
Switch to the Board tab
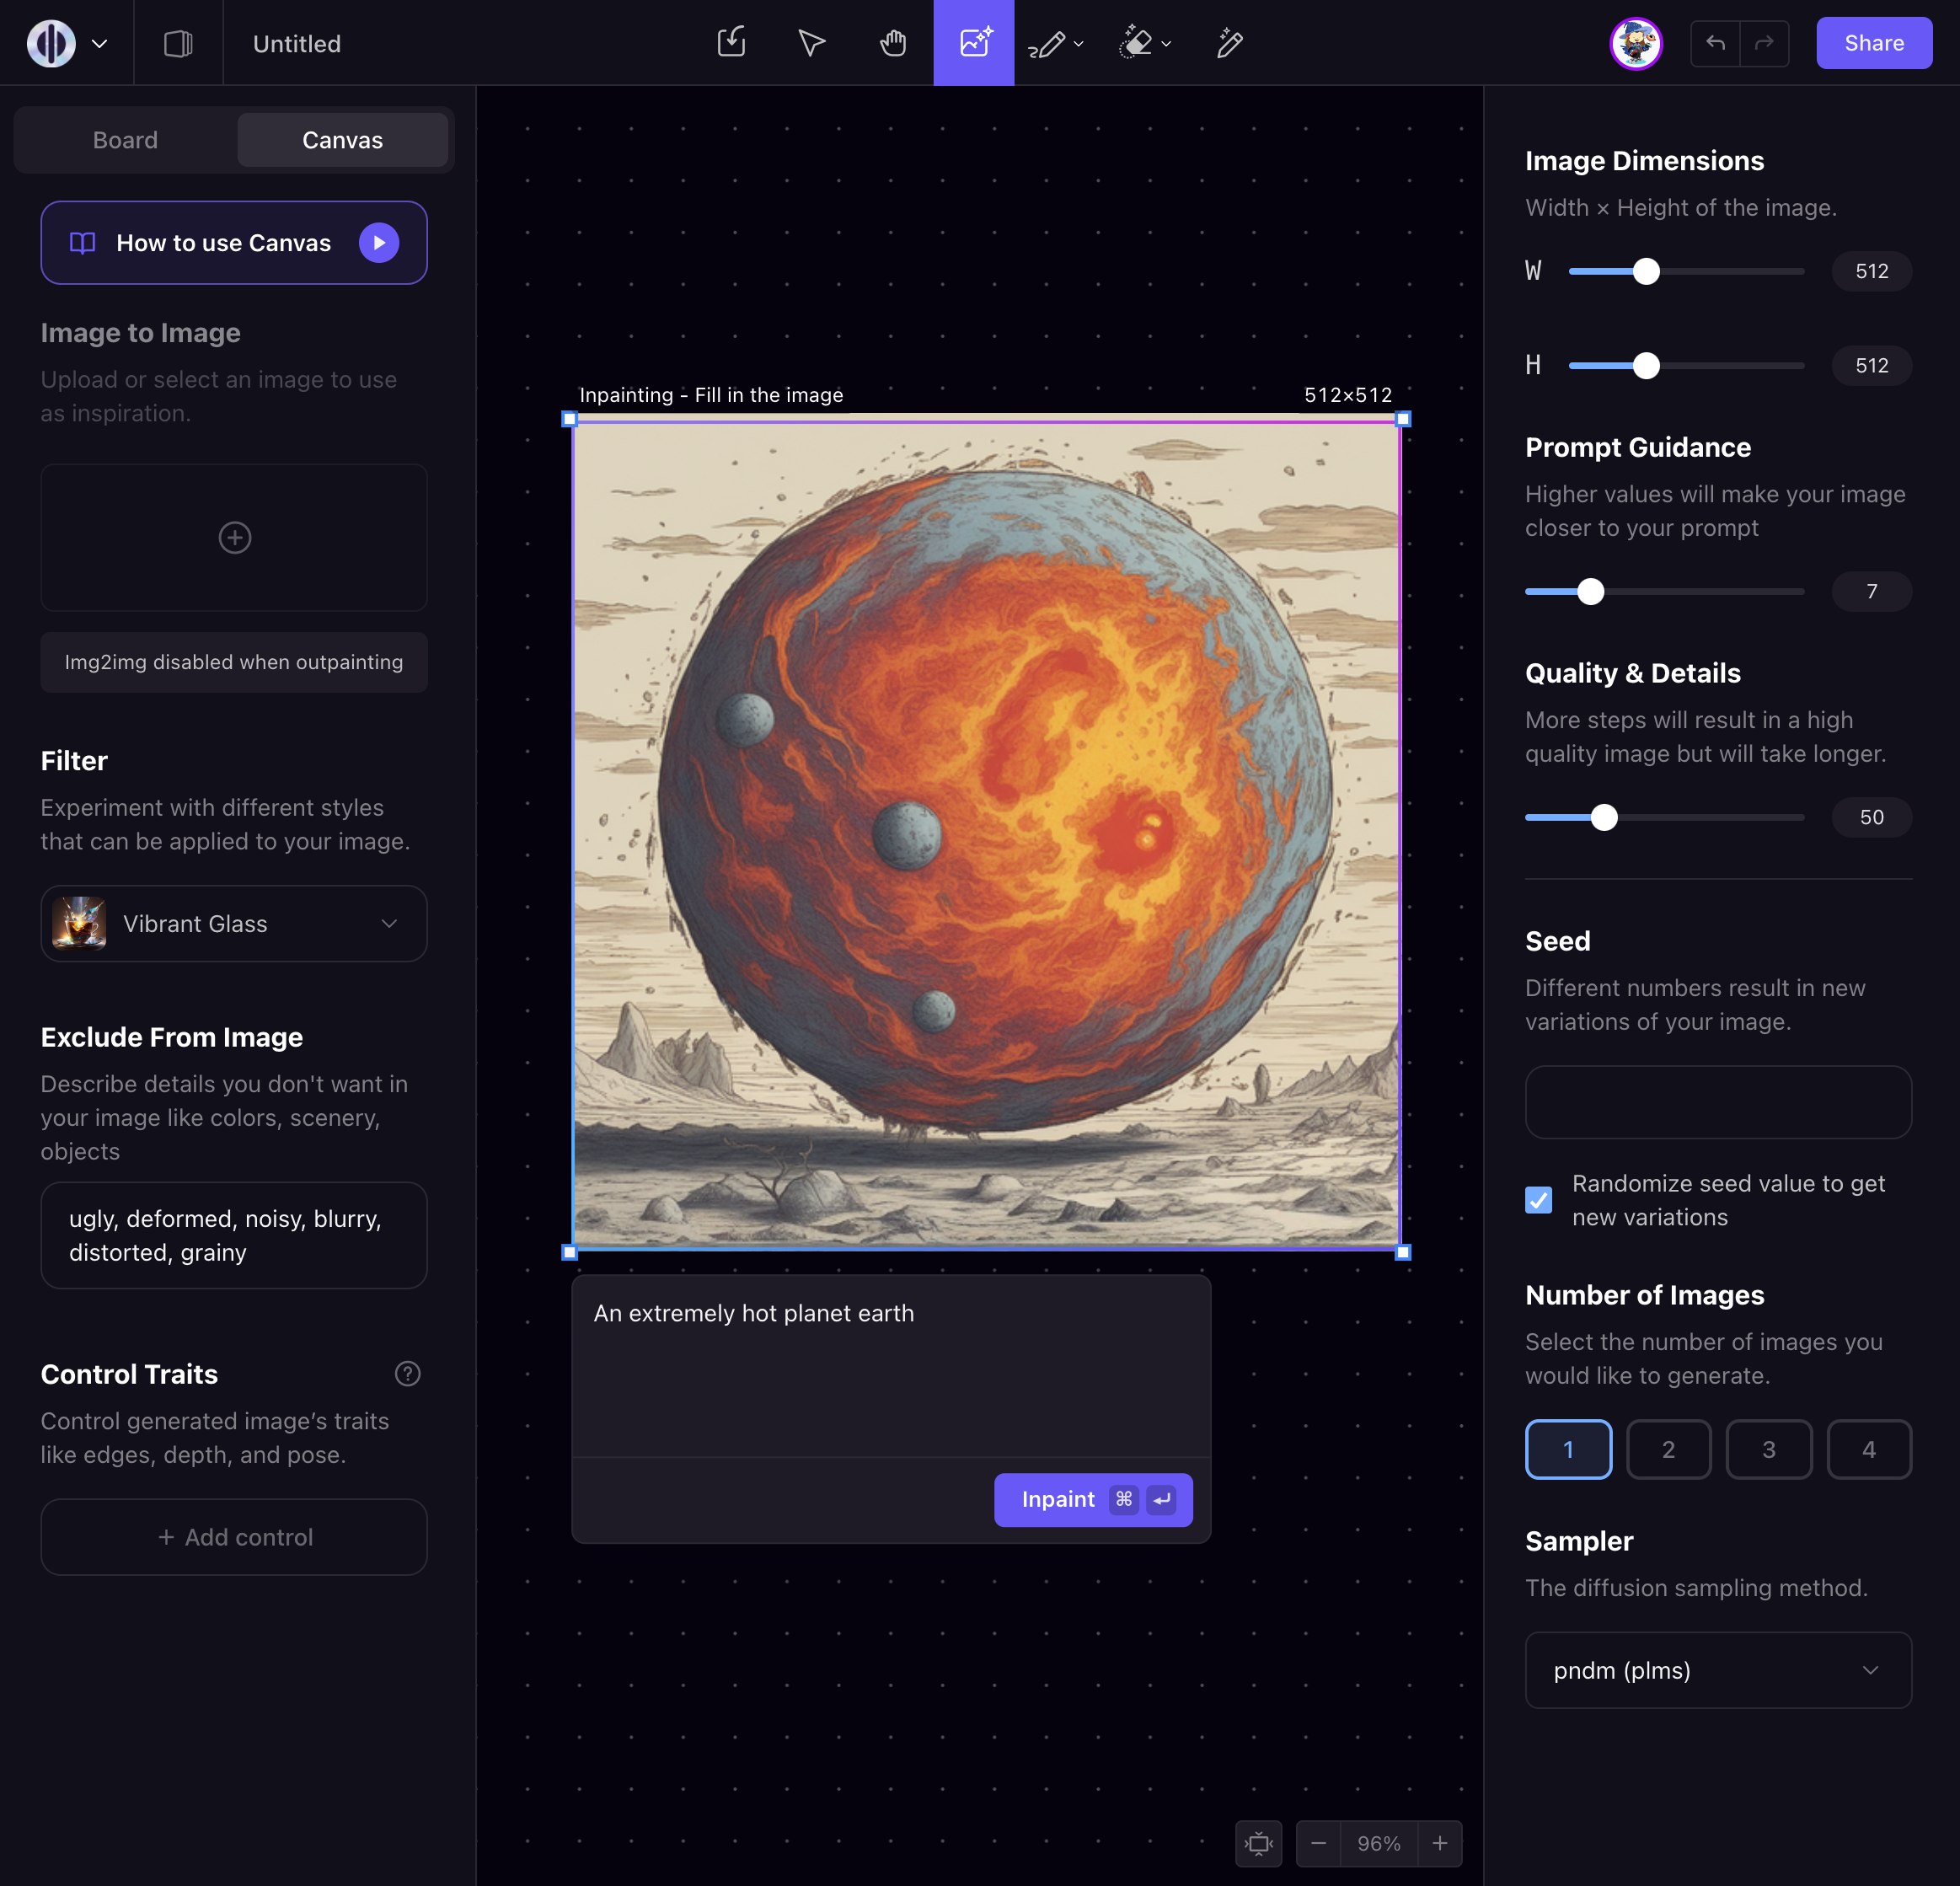[125, 140]
